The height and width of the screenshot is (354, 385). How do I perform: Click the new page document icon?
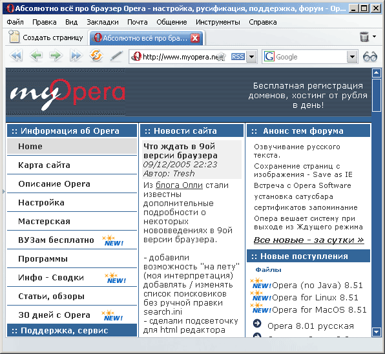pyautogui.click(x=14, y=37)
